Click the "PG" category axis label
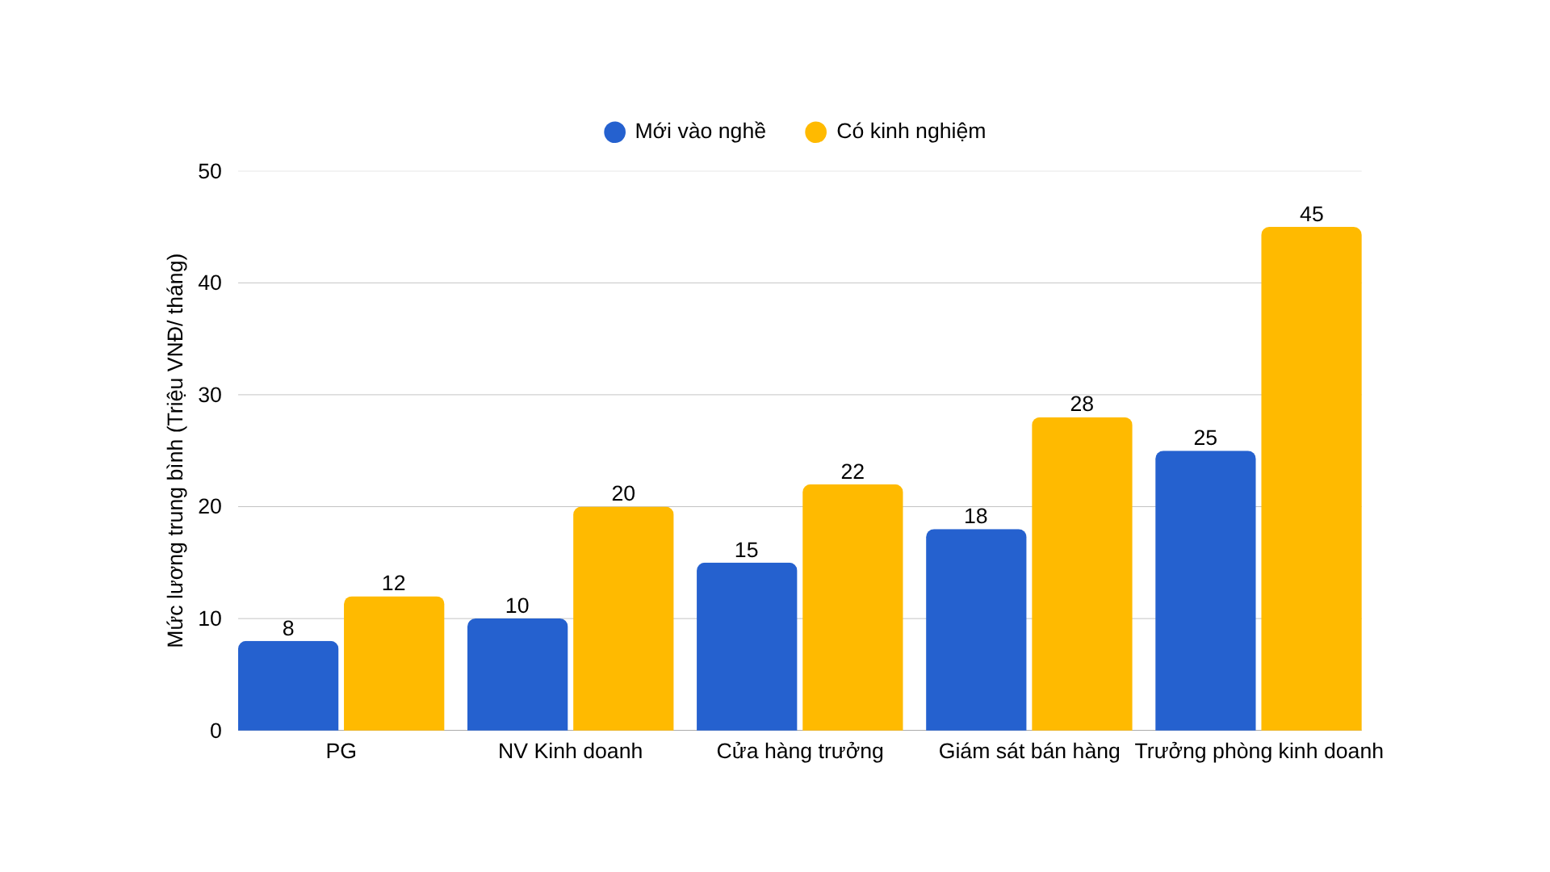 point(341,751)
